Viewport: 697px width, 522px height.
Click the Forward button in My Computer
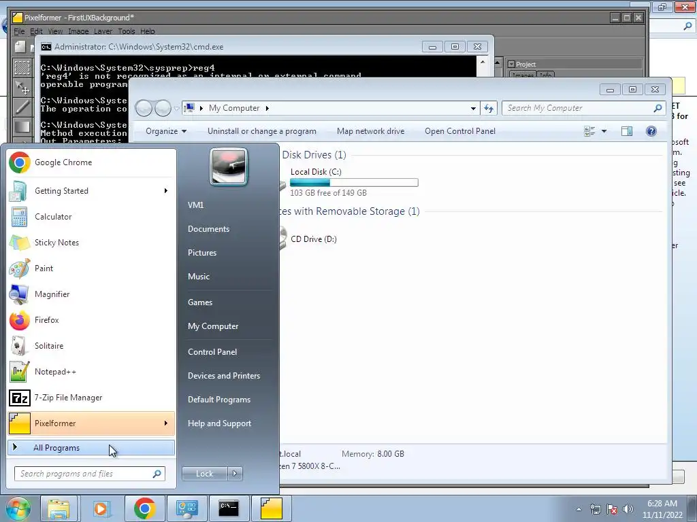(x=163, y=108)
